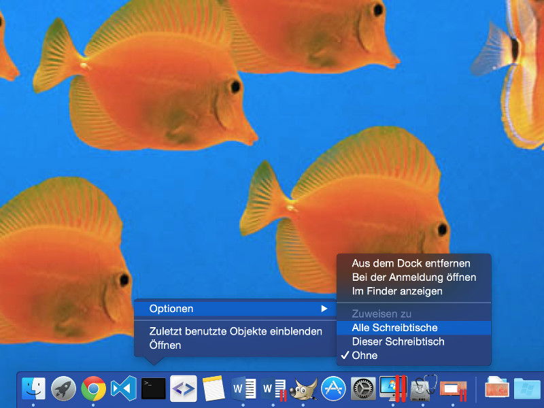
Task: Choose Zuletzt benutzte Objekte einblenden
Action: (235, 331)
